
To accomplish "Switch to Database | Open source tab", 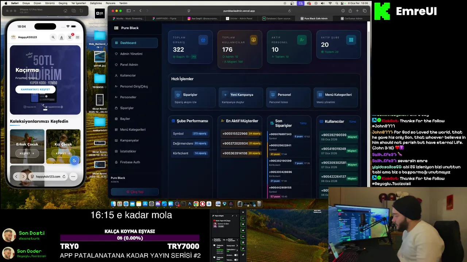I will pos(278,19).
